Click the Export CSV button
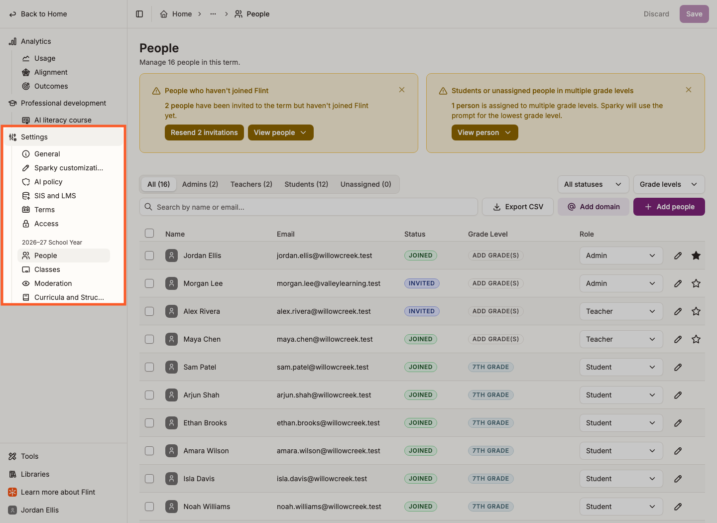Image resolution: width=717 pixels, height=523 pixels. [518, 207]
